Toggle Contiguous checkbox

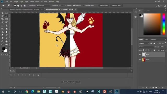[74, 5]
